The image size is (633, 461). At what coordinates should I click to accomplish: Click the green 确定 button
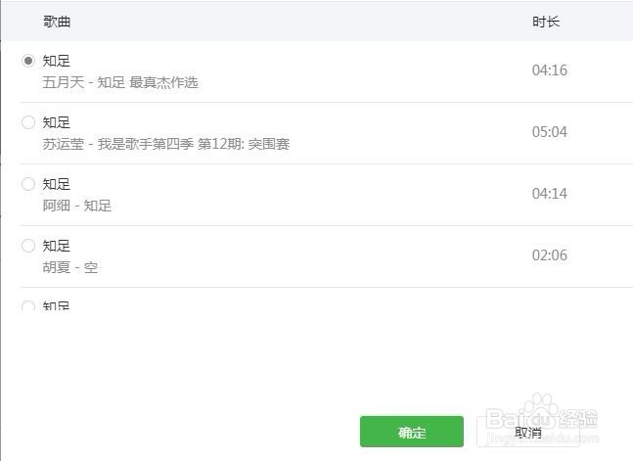click(411, 432)
